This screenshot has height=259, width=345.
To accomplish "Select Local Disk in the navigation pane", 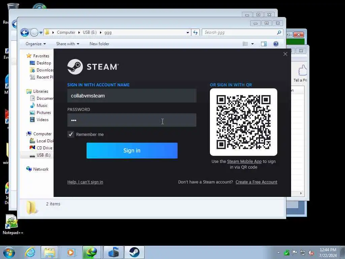I will pyautogui.click(x=41, y=141).
